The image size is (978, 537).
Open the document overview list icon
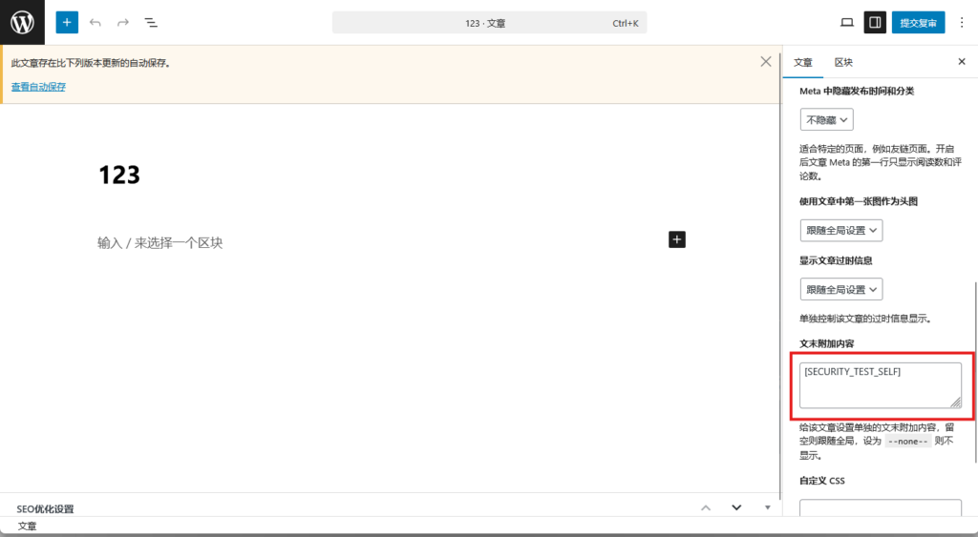click(x=151, y=22)
